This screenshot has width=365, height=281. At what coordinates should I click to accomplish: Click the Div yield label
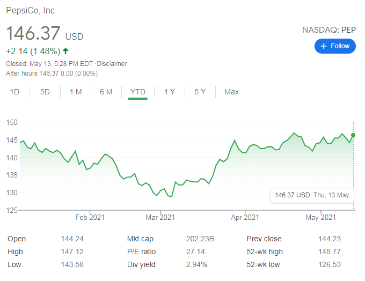coord(141,264)
